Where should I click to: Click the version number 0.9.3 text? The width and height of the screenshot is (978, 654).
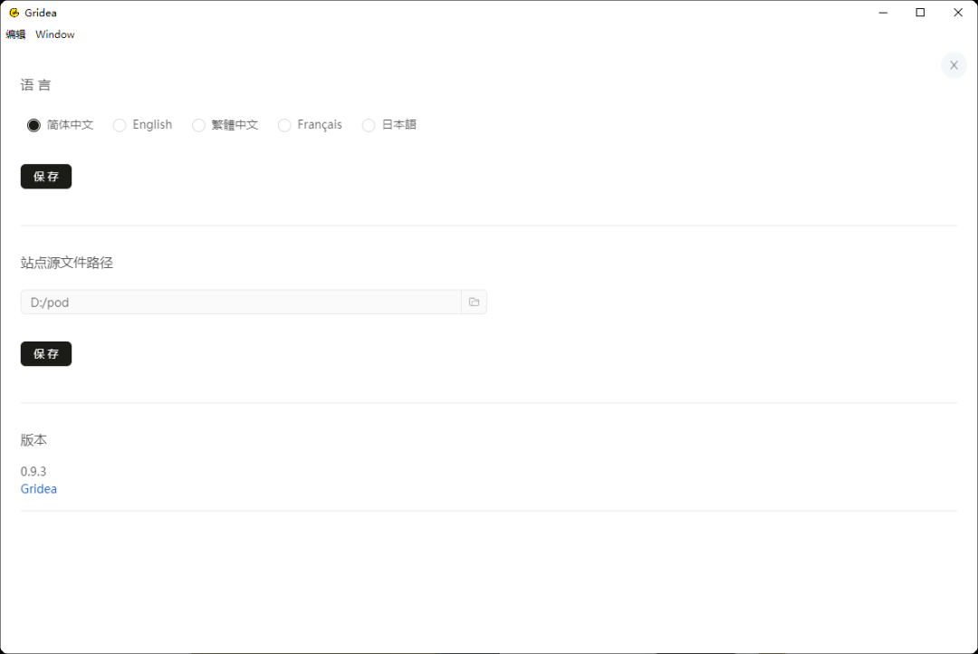point(33,471)
